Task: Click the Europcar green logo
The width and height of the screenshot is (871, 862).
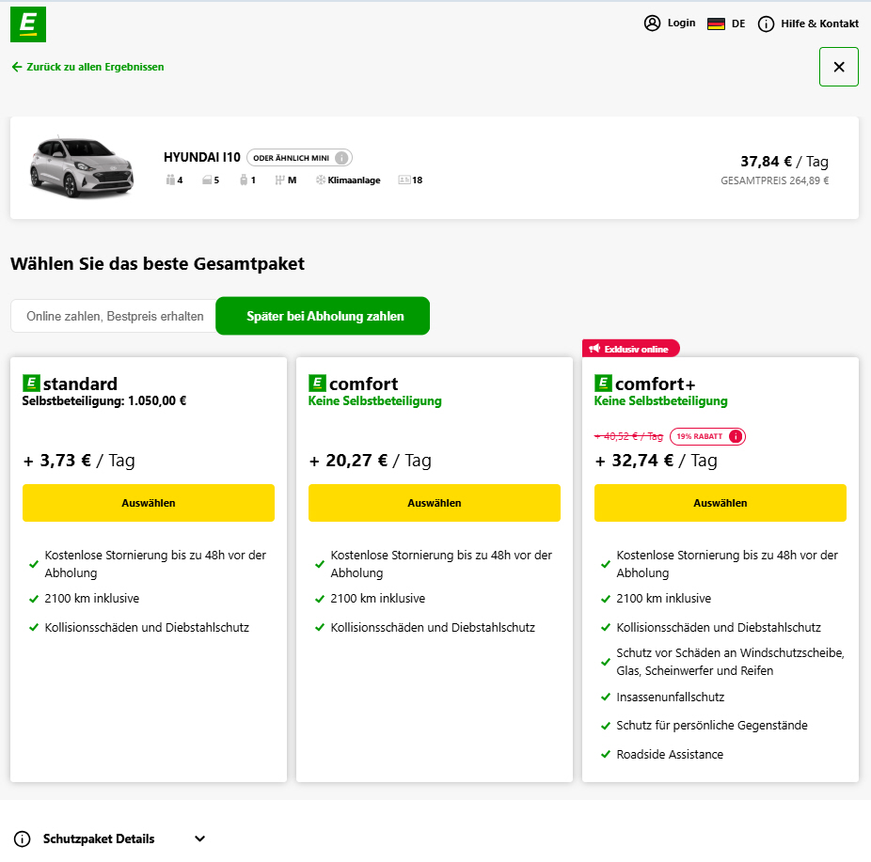Action: [x=28, y=24]
